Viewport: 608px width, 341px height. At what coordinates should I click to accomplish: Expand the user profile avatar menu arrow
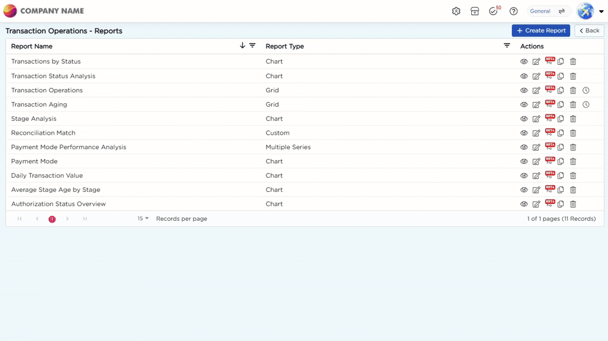tap(601, 11)
